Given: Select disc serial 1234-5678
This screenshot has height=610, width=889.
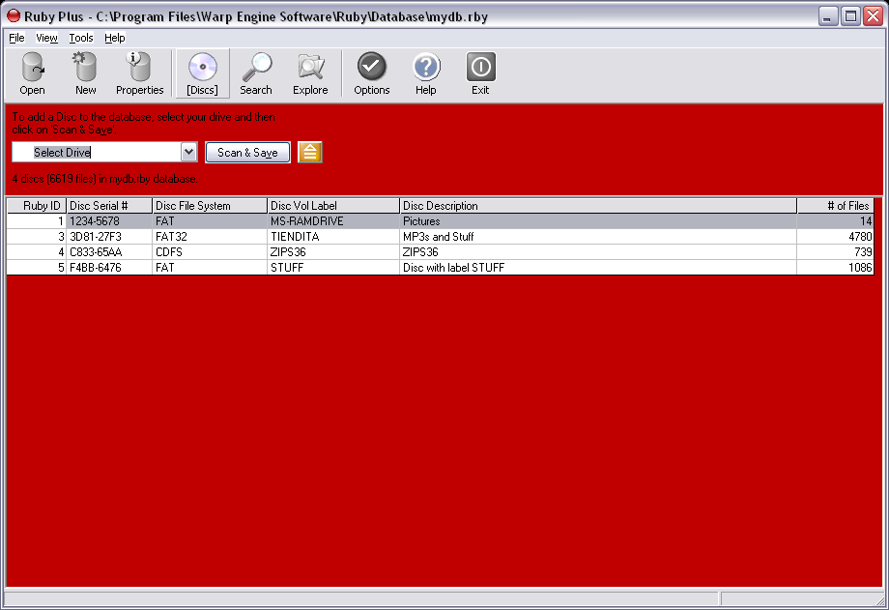Looking at the screenshot, I should pos(109,221).
